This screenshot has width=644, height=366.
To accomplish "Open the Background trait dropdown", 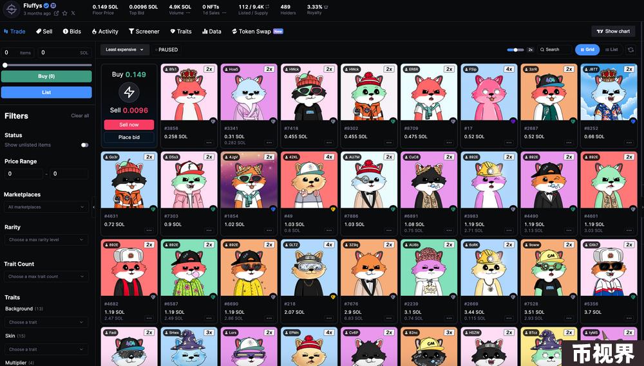I will click(46, 322).
